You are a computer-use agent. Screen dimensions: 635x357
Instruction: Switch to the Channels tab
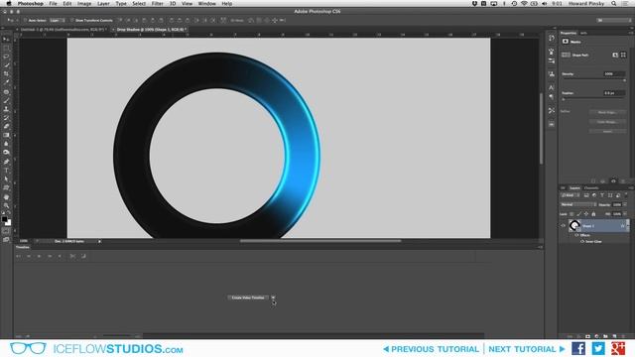(x=591, y=188)
